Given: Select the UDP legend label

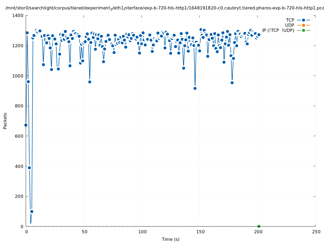Looking at the screenshot, I should (289, 25).
